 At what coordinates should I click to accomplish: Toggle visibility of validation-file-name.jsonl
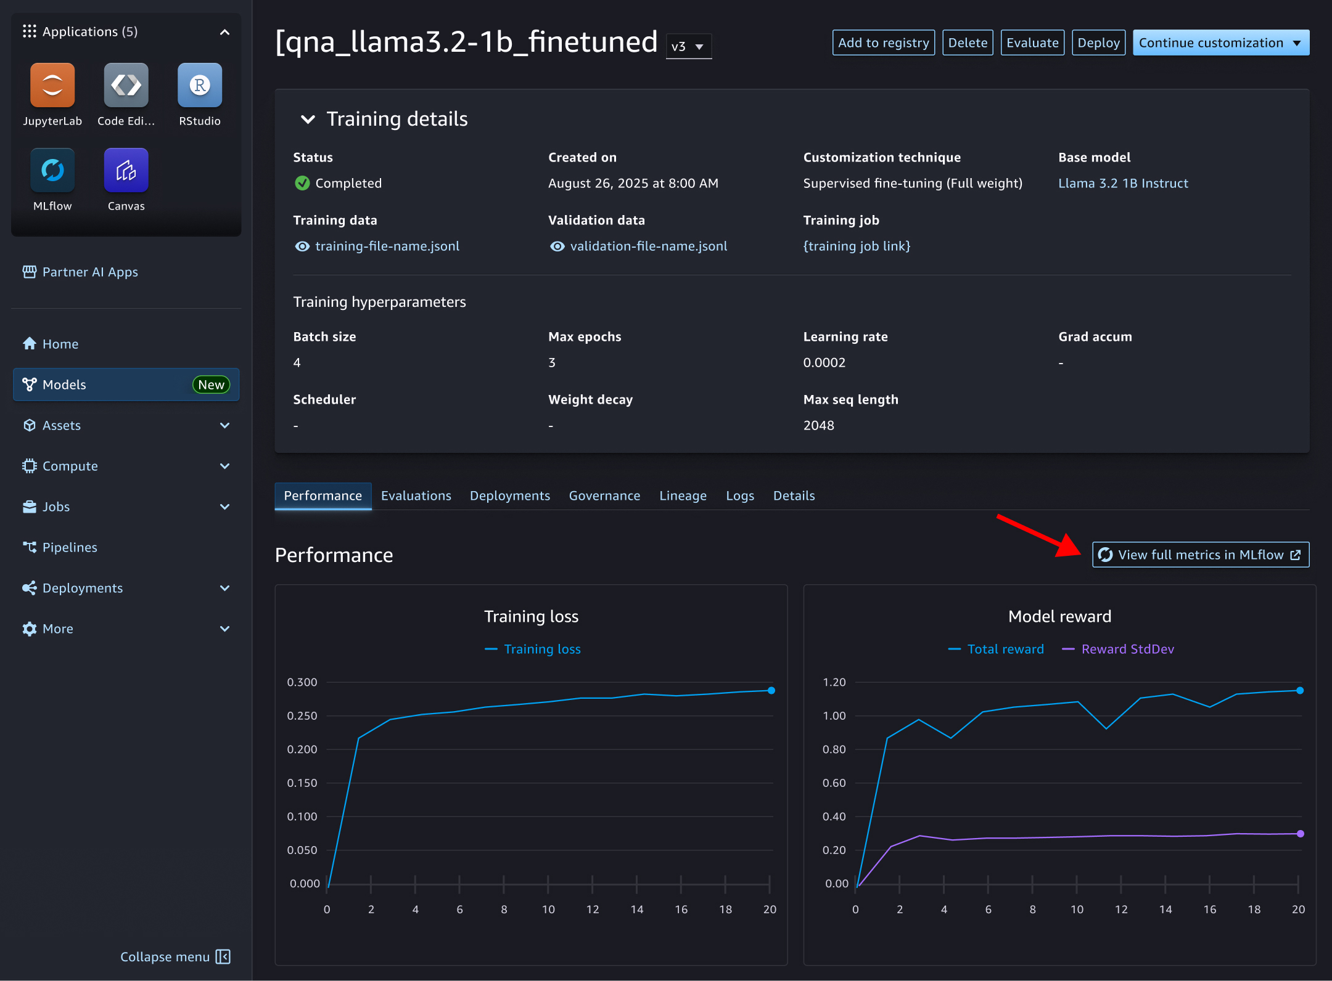(557, 246)
